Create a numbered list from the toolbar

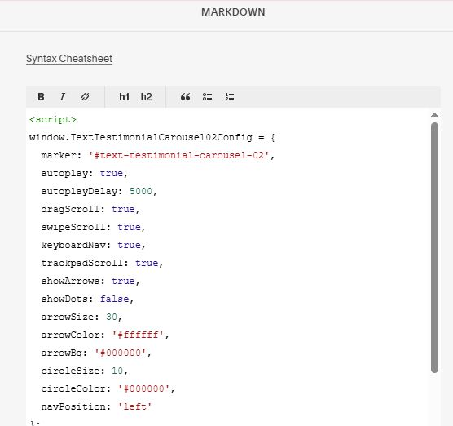pos(230,96)
